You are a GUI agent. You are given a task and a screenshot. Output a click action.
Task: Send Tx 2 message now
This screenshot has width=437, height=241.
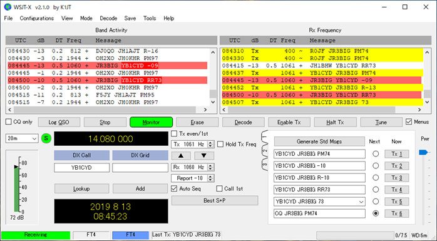[396, 166]
